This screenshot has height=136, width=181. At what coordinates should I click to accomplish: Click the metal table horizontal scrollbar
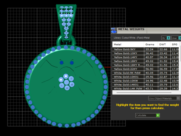click(144, 93)
